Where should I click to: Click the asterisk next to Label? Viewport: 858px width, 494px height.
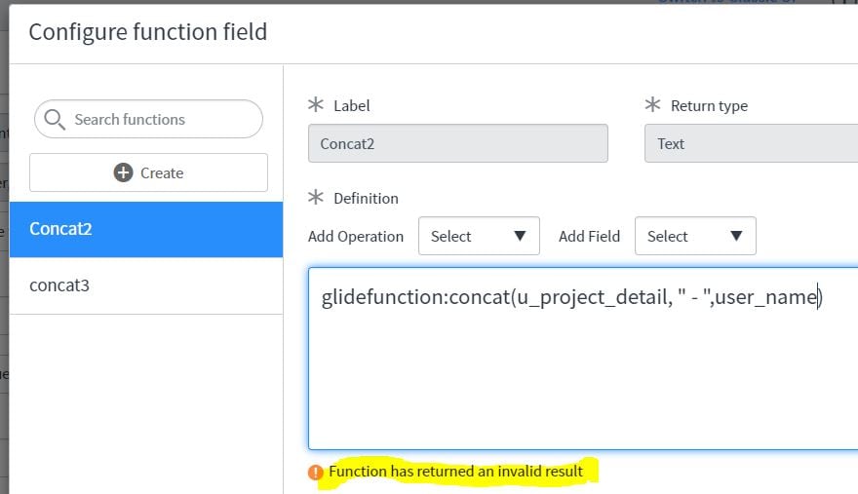pos(316,104)
